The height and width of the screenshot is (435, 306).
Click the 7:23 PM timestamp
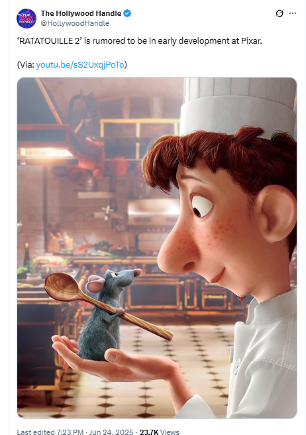[70, 432]
